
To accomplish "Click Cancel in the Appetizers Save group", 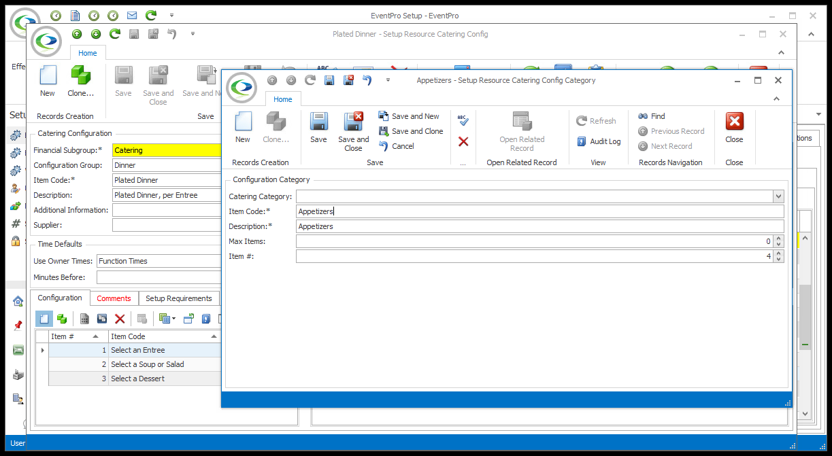I will tap(397, 146).
